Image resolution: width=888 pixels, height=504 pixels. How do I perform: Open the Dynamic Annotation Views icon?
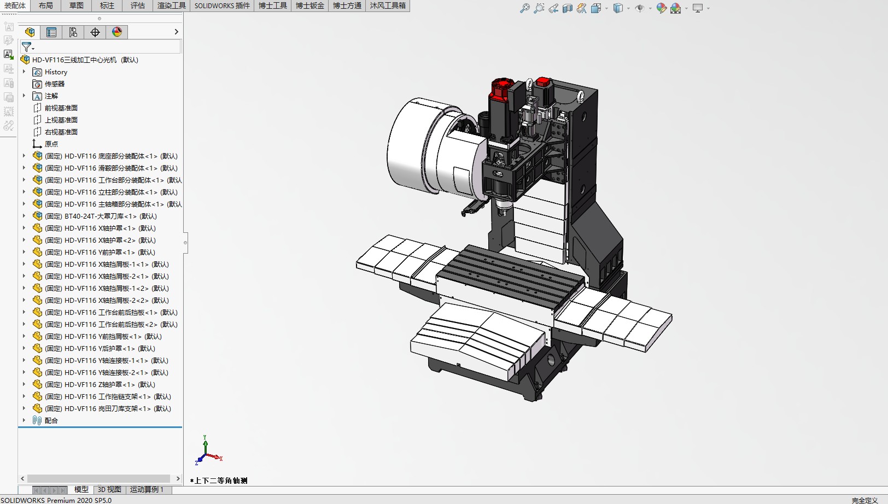582,8
